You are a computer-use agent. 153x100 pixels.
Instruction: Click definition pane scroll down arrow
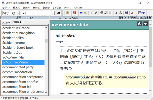(x=150, y=91)
